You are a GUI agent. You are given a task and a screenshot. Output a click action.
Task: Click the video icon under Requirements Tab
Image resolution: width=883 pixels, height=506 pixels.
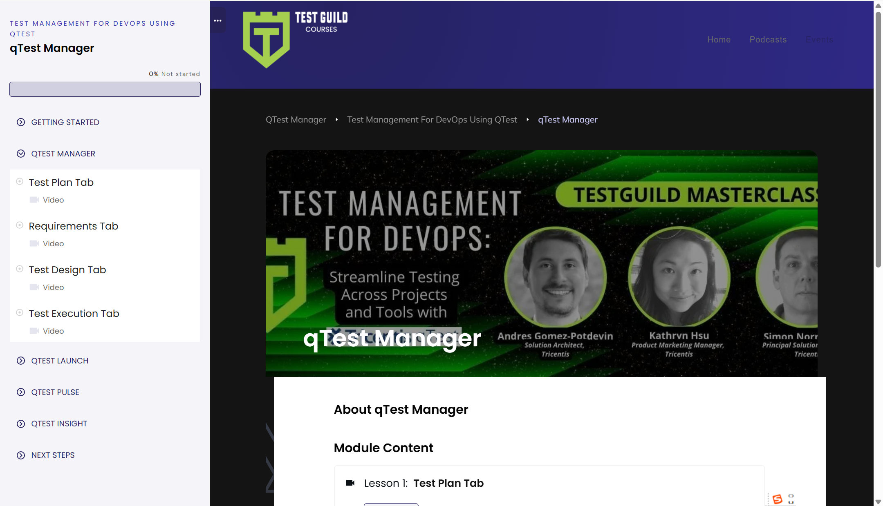pyautogui.click(x=34, y=243)
